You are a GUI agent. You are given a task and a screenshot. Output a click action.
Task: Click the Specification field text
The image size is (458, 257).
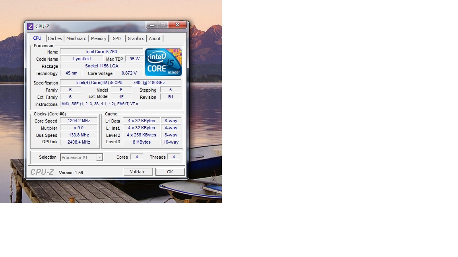coord(120,83)
